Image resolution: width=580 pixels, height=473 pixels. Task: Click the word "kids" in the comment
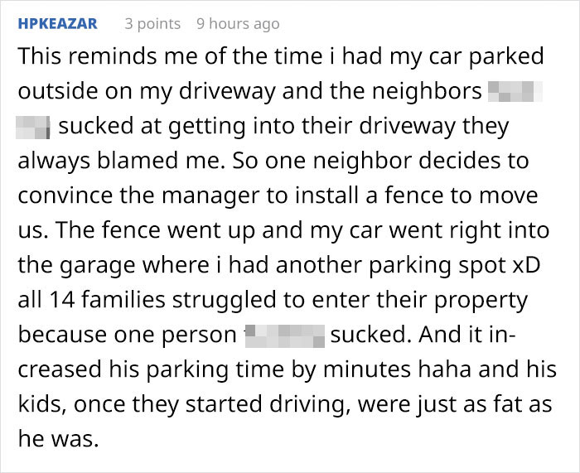tap(39, 405)
